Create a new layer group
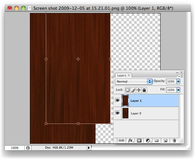Screen dimensions: 195x159 coord(156,140)
